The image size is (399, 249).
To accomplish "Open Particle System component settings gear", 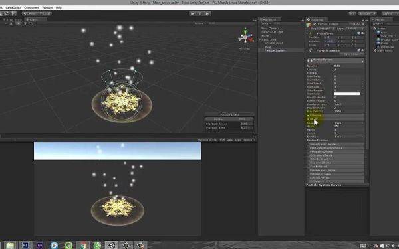I will [x=362, y=50].
